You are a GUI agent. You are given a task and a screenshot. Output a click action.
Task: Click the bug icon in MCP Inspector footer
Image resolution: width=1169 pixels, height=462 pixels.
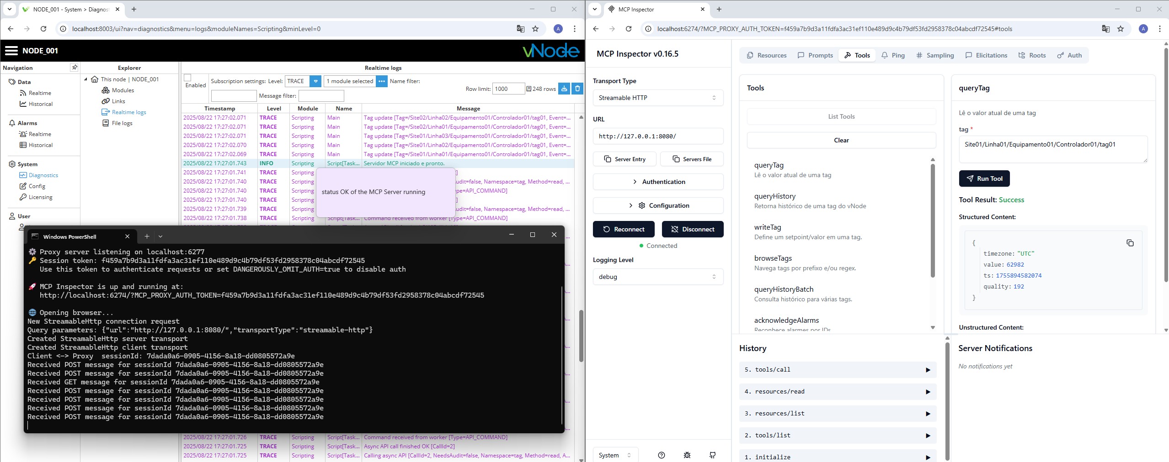687,455
